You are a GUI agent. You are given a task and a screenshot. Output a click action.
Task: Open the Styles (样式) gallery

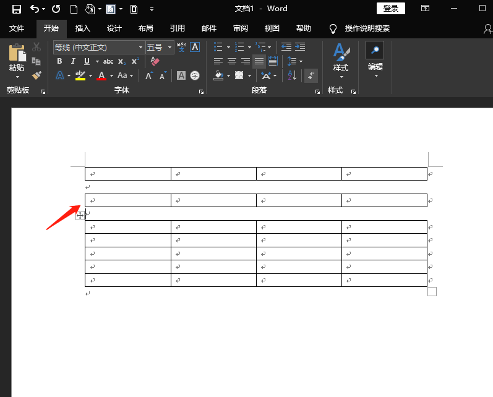pyautogui.click(x=341, y=60)
